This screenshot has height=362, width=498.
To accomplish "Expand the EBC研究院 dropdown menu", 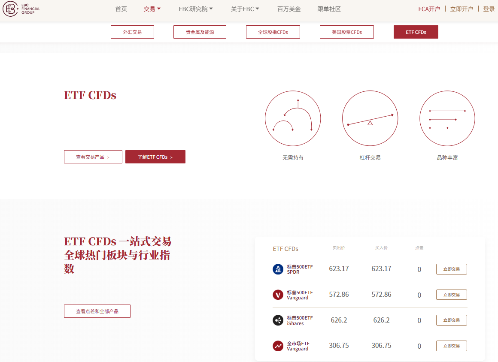I will 196,9.
